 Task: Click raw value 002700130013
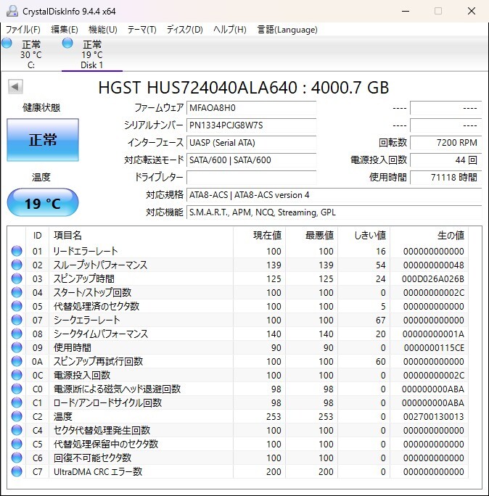[433, 417]
